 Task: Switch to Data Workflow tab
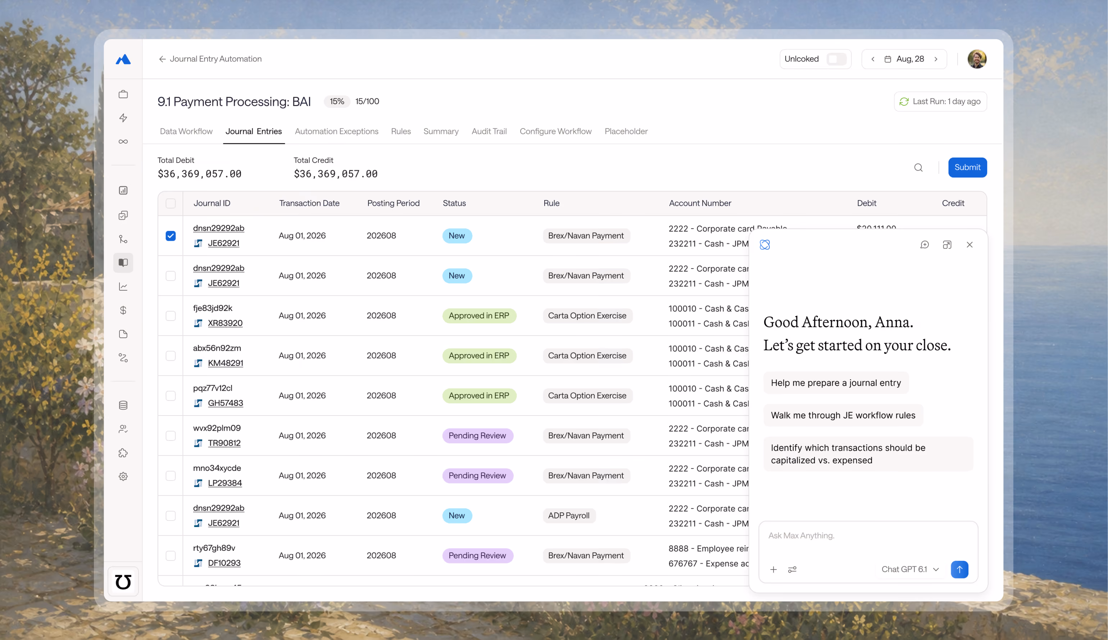pyautogui.click(x=186, y=131)
